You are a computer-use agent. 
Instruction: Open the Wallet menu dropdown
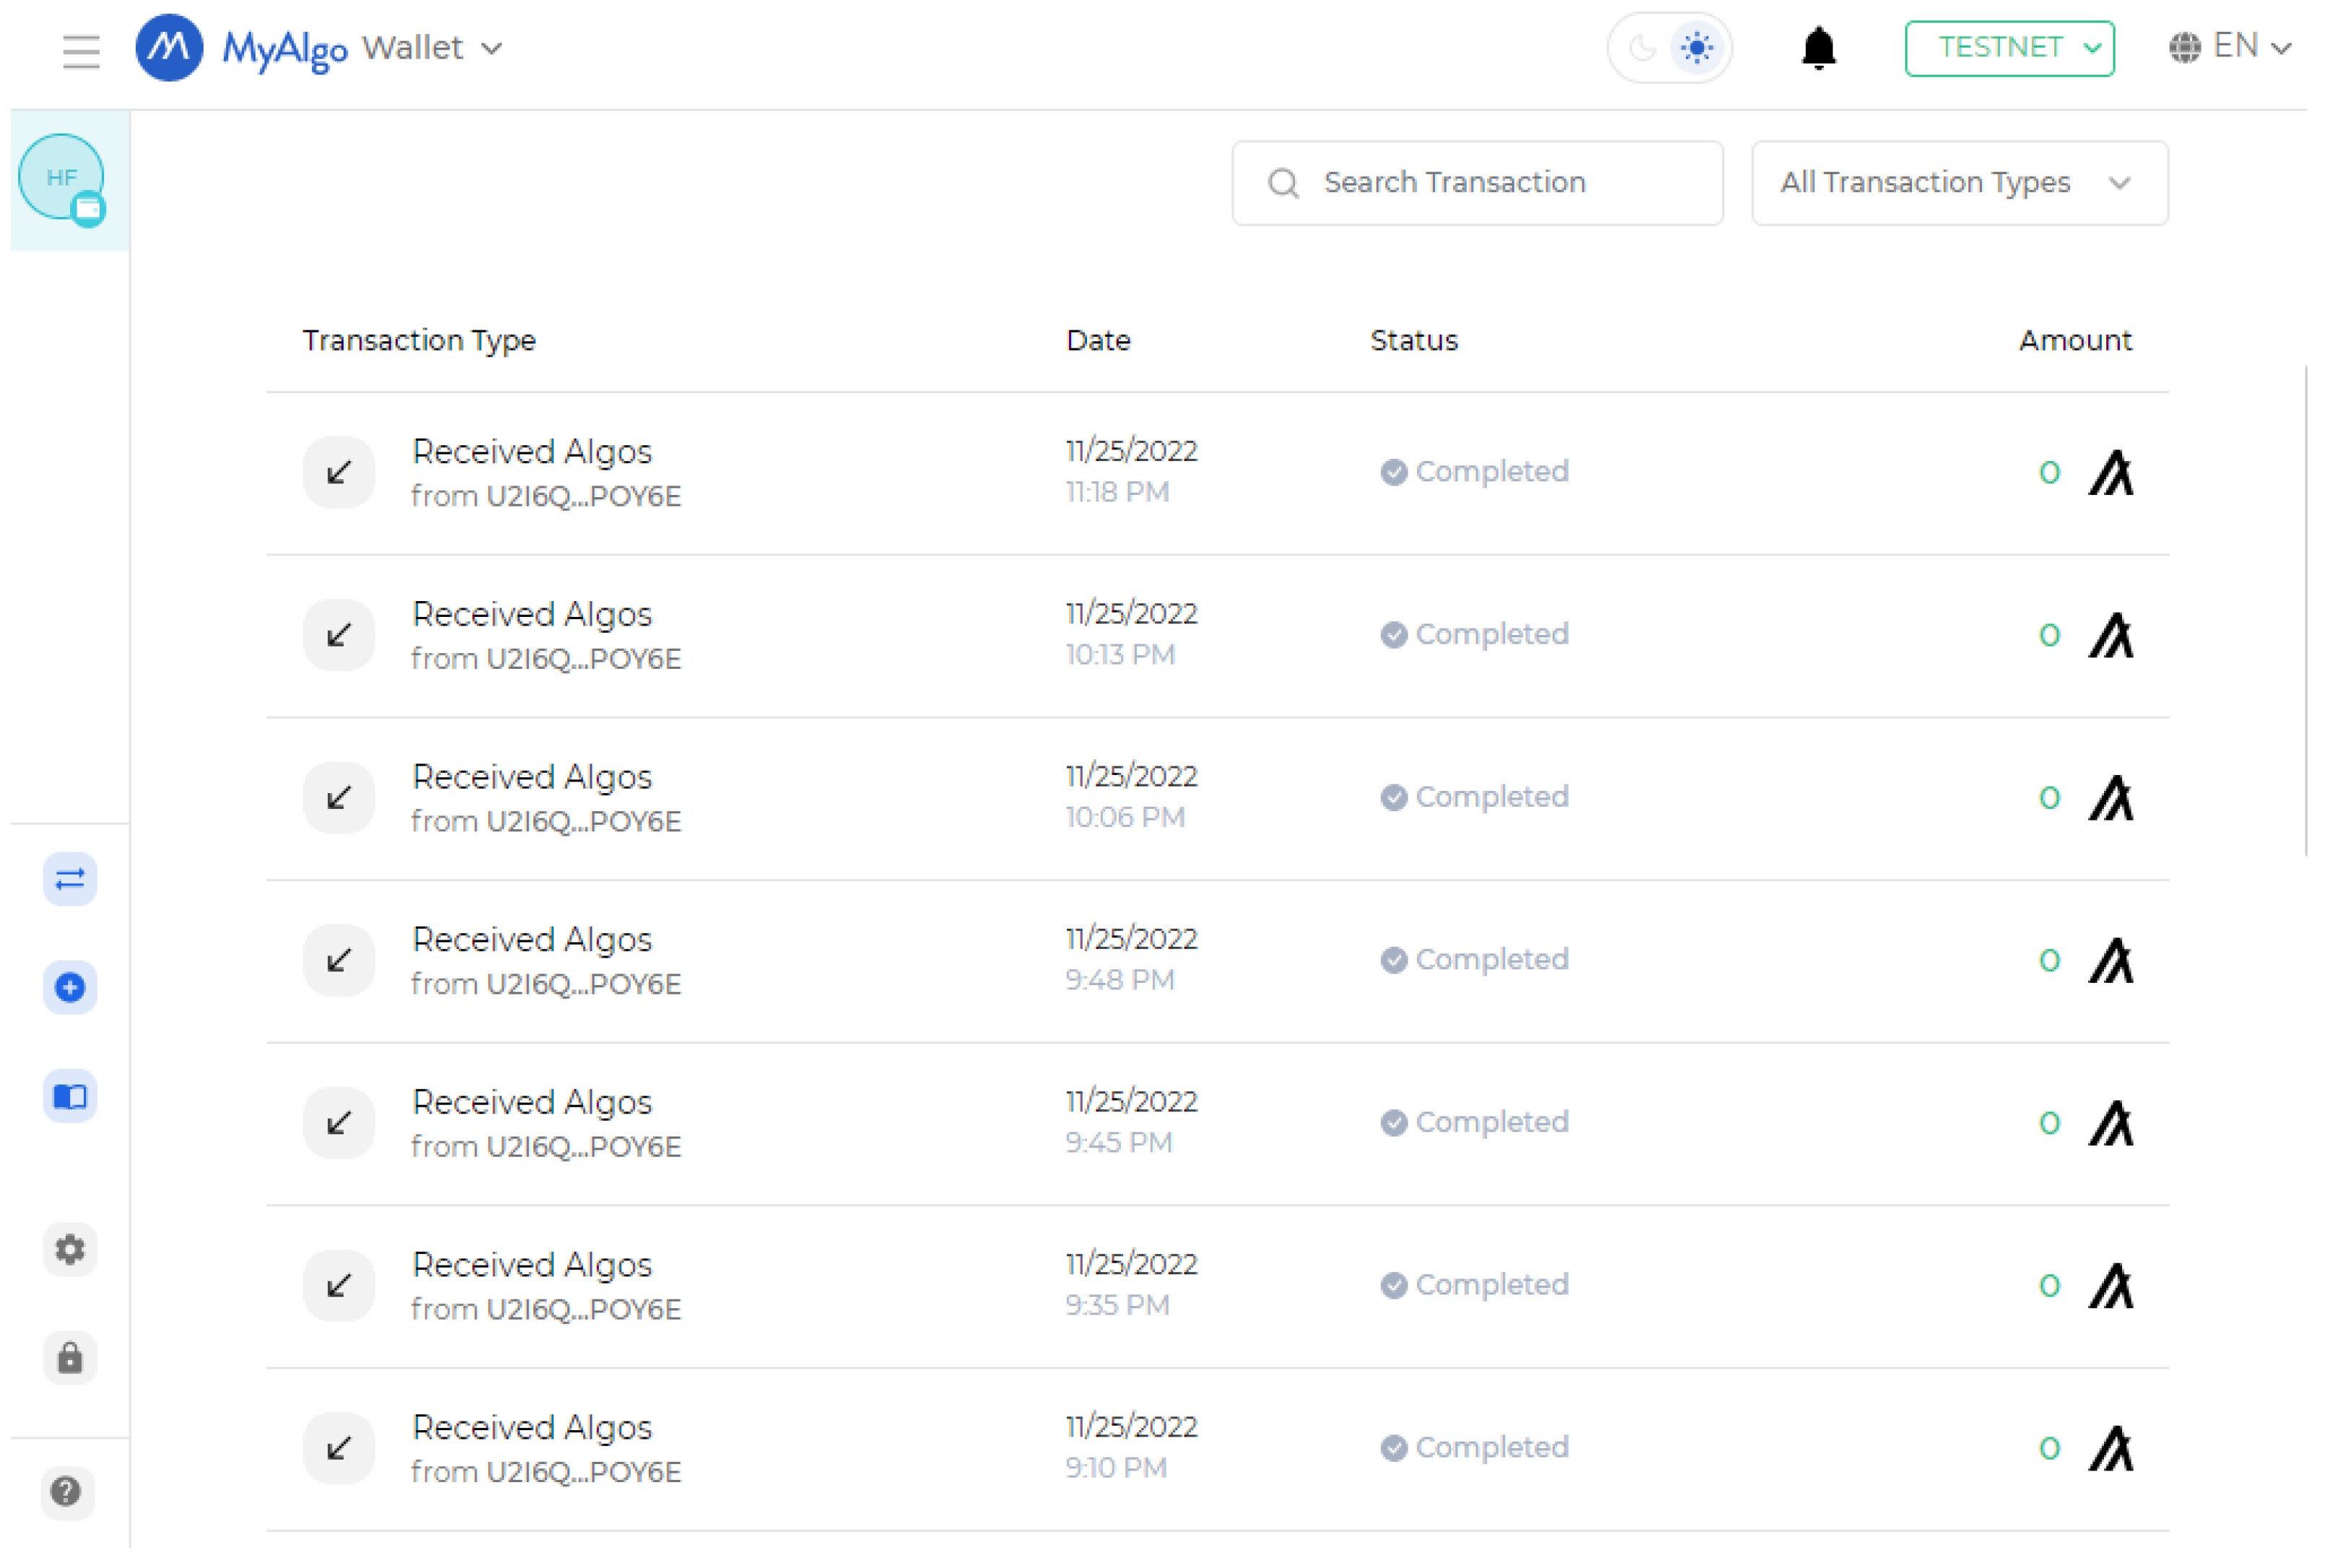tap(432, 48)
